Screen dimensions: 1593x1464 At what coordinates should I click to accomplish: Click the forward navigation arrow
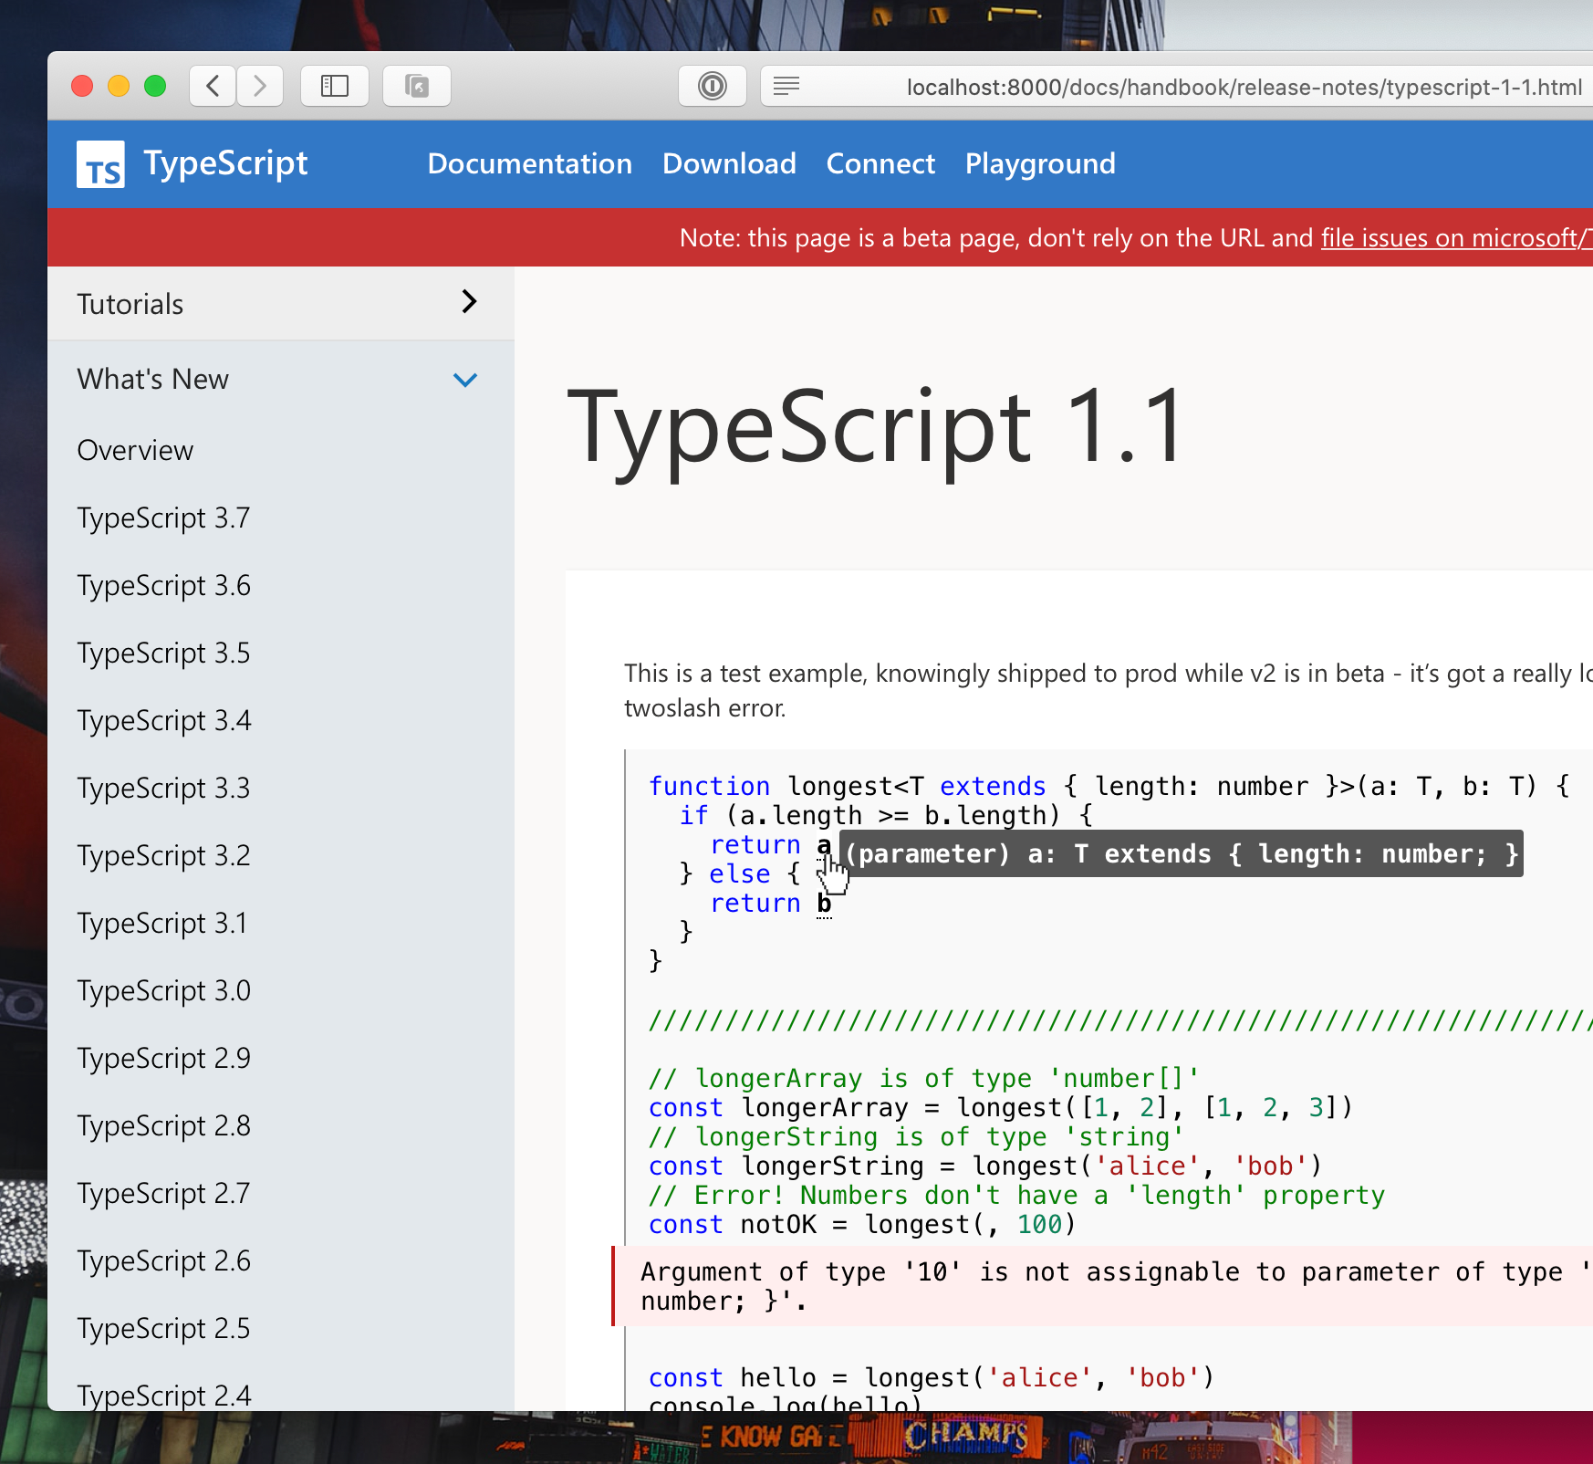260,86
